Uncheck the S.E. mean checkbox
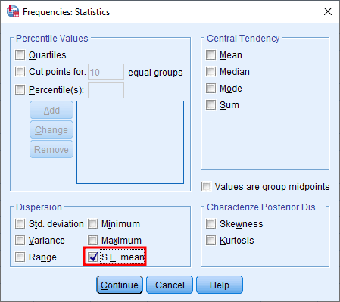Screen dimensions: 340x302 tap(93, 257)
